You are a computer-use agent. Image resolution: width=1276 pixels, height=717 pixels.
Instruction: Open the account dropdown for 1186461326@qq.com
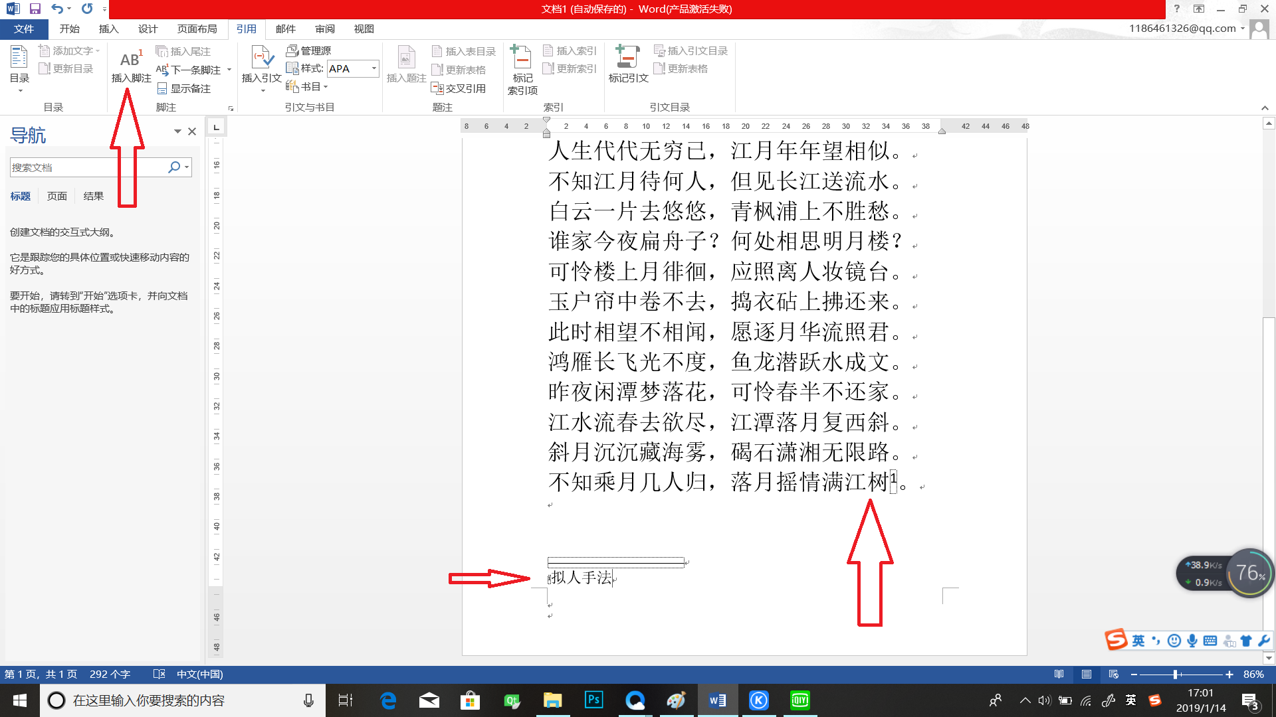click(1242, 29)
